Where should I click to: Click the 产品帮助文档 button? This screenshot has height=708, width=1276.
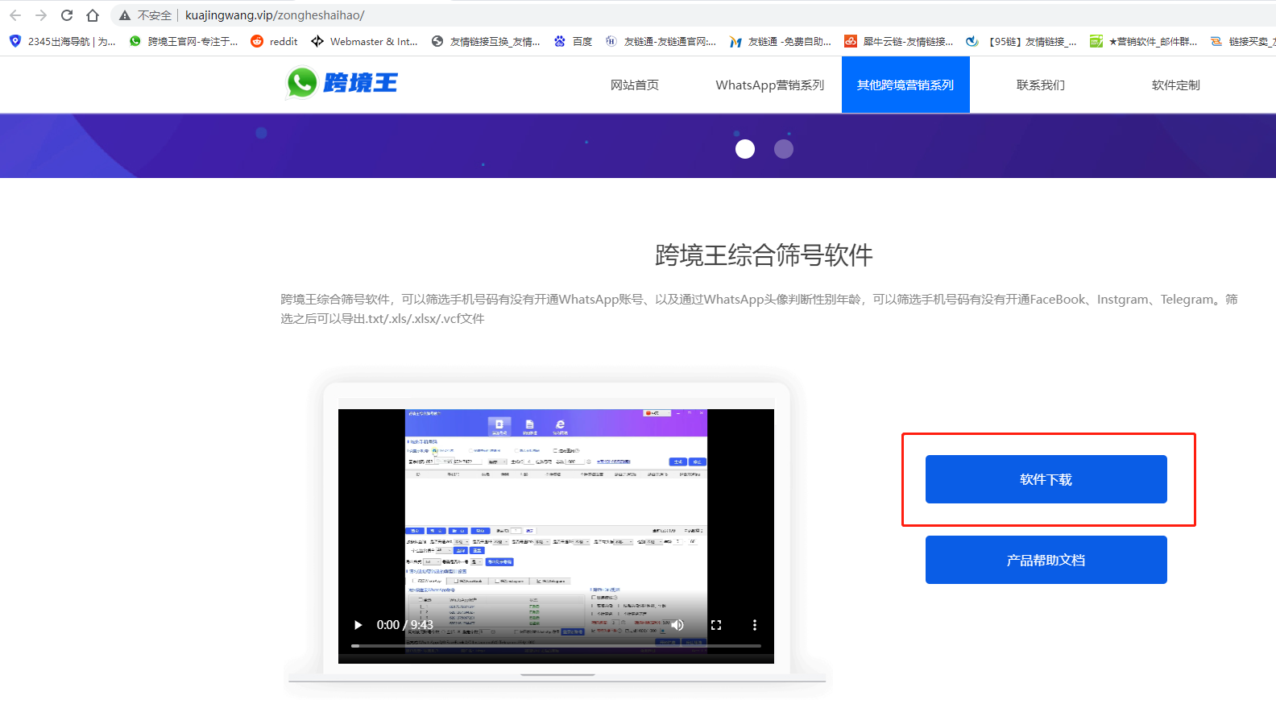pyautogui.click(x=1046, y=560)
